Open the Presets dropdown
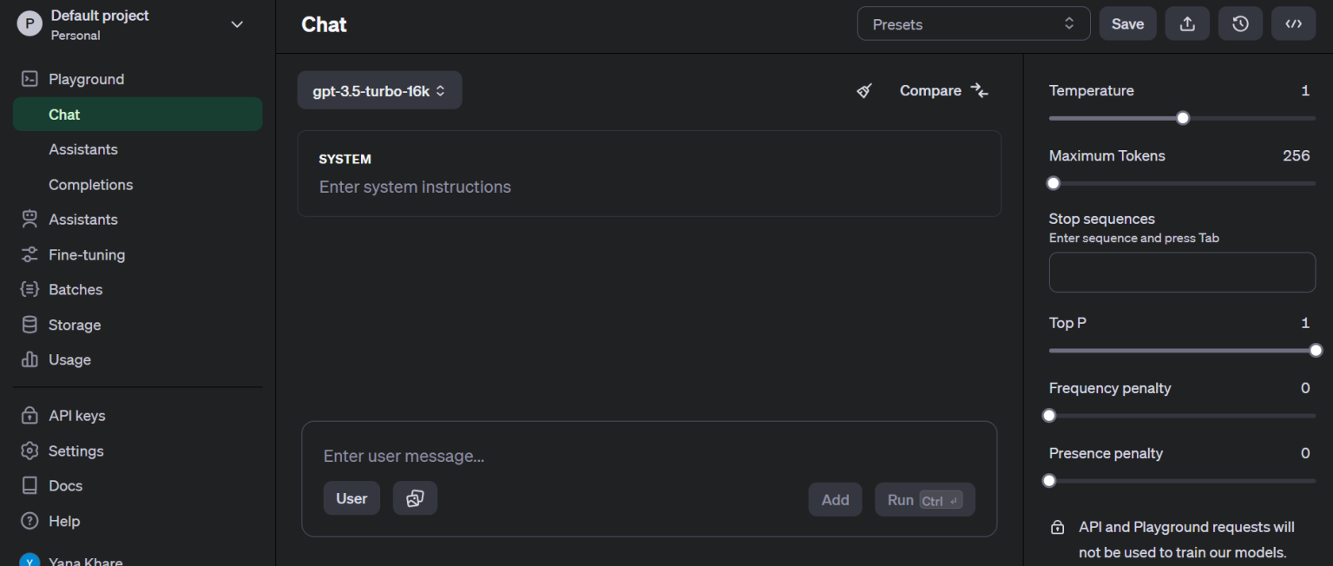The height and width of the screenshot is (566, 1333). pyautogui.click(x=973, y=23)
